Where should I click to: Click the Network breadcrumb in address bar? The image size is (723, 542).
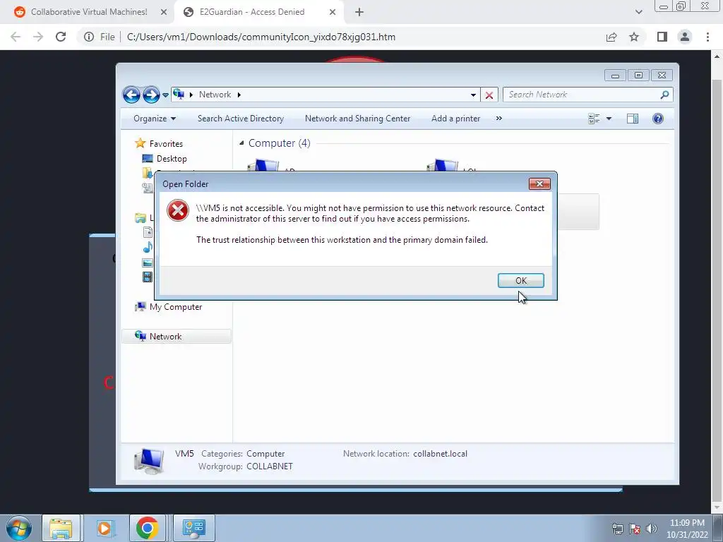coord(215,95)
